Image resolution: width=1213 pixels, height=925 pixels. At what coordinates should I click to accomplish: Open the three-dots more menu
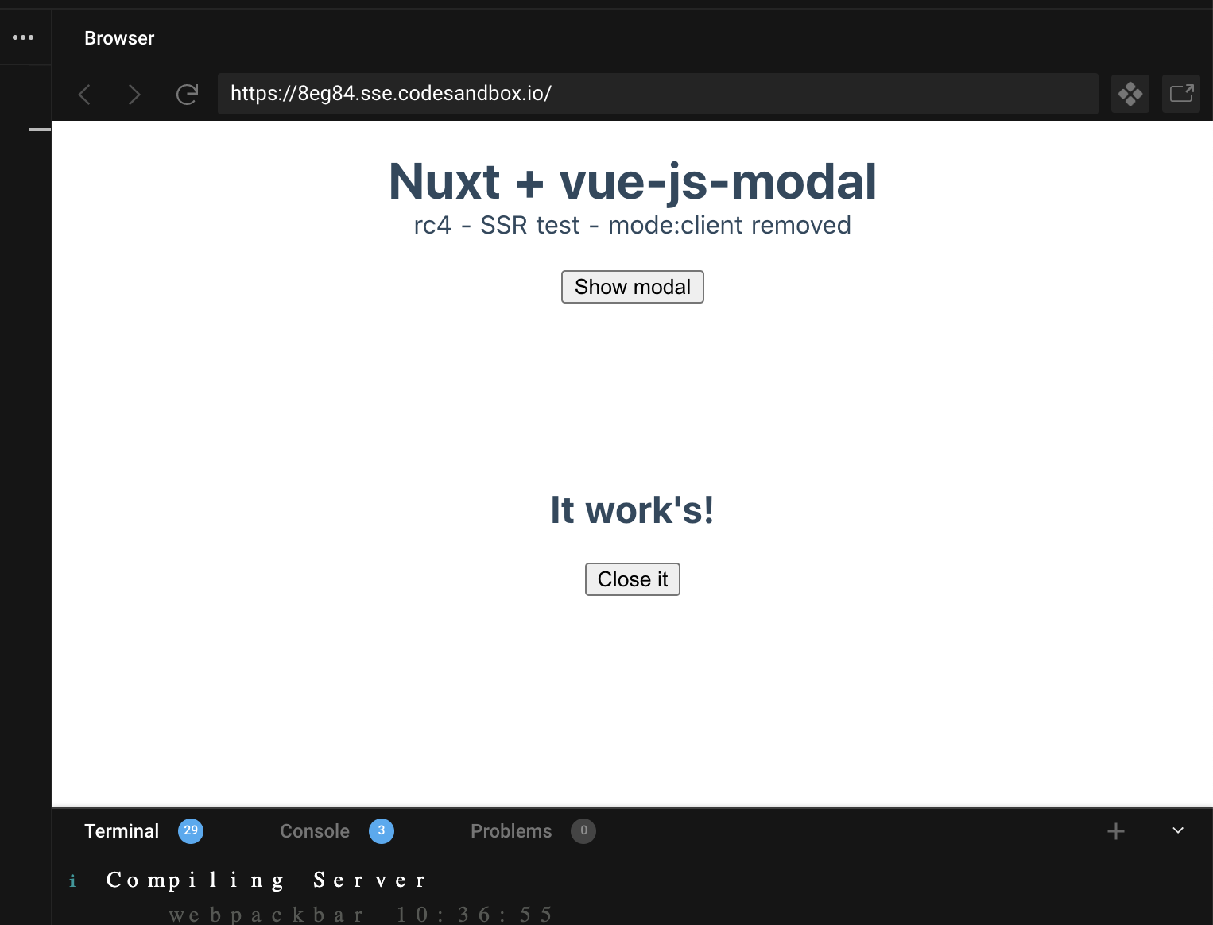point(23,37)
